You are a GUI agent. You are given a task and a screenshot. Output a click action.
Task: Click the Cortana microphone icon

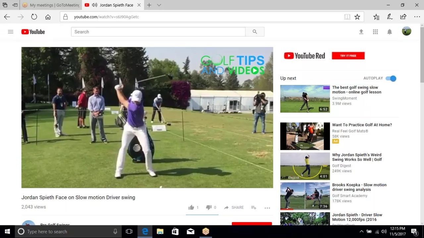(x=115, y=231)
